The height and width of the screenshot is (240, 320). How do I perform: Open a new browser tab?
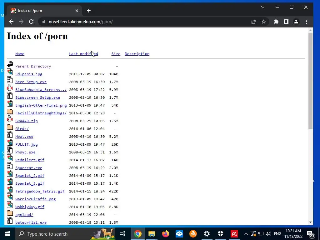(88, 11)
